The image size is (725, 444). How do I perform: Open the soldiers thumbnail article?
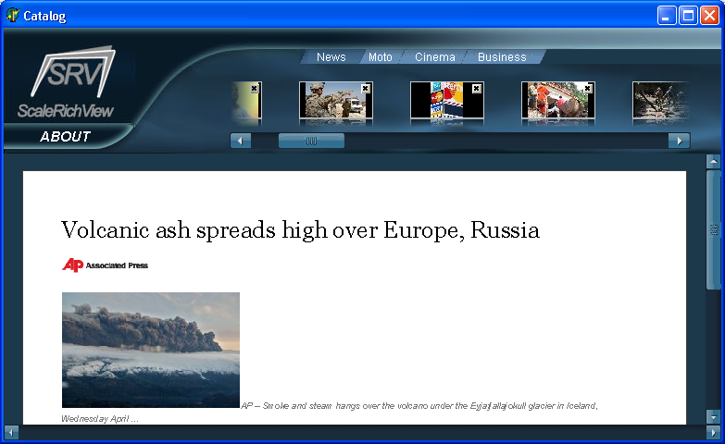(x=329, y=104)
